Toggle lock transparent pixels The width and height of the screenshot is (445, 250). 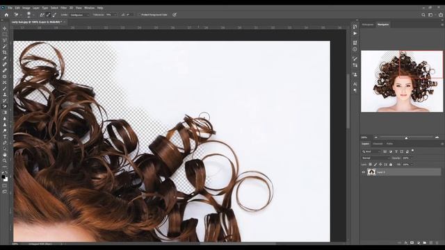point(370,165)
